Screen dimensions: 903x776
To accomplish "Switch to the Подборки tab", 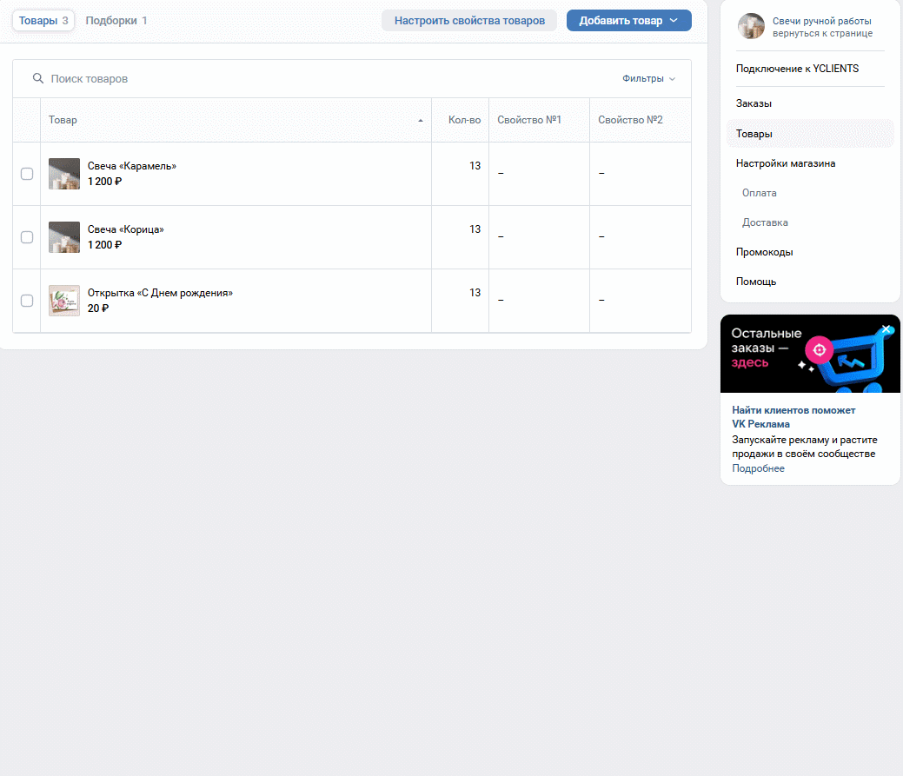I will [116, 21].
